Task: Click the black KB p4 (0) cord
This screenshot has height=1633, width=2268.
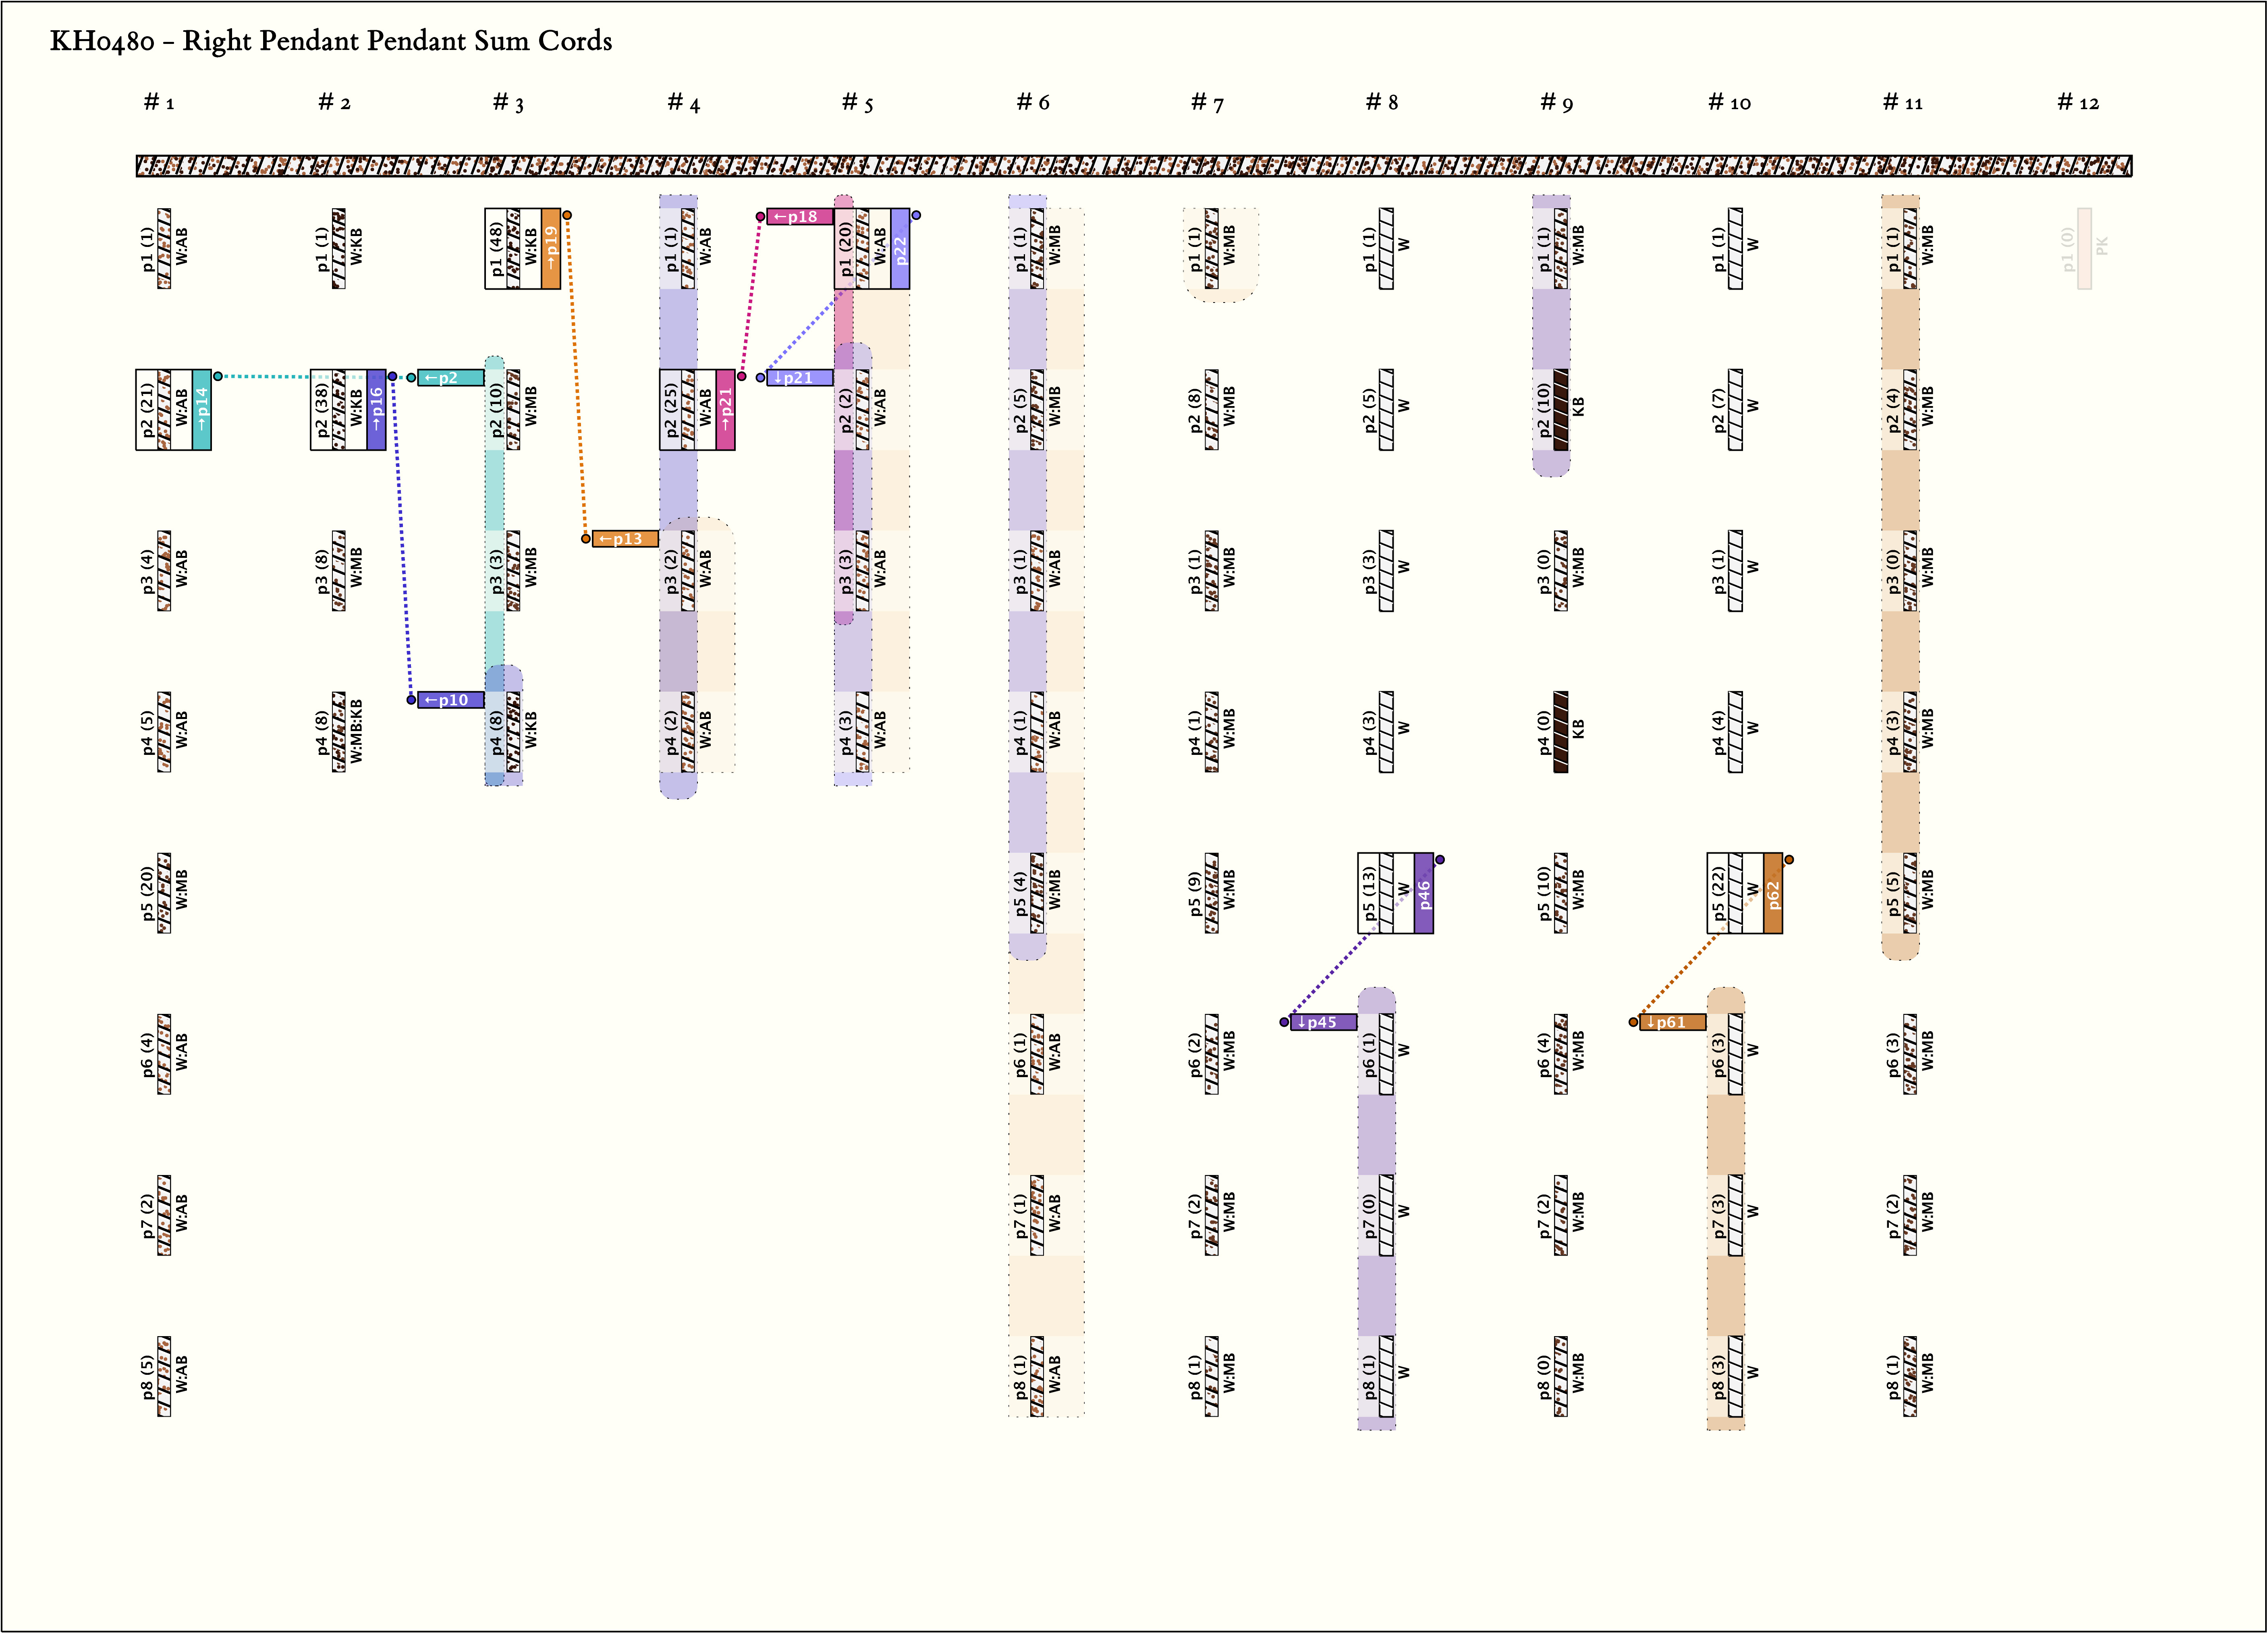Action: [1560, 732]
